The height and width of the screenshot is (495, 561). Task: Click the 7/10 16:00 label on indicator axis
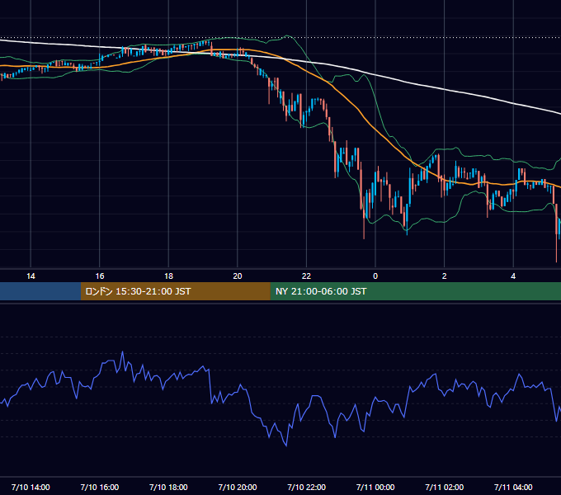coord(100,487)
